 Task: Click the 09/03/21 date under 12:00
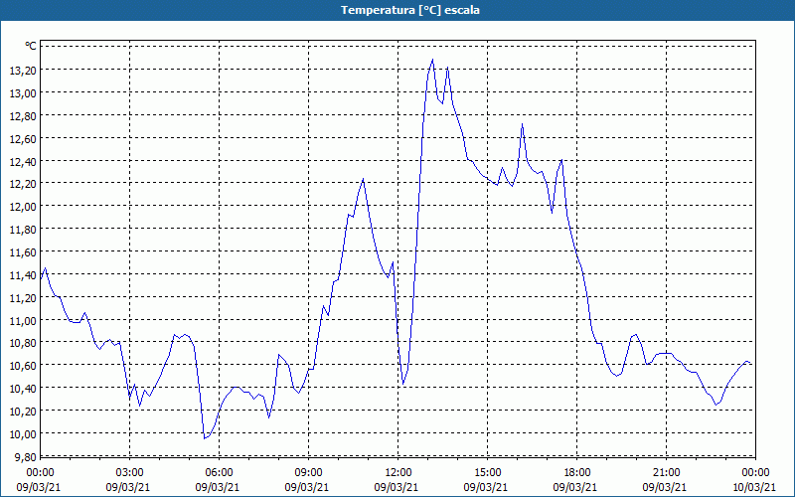[x=397, y=487]
